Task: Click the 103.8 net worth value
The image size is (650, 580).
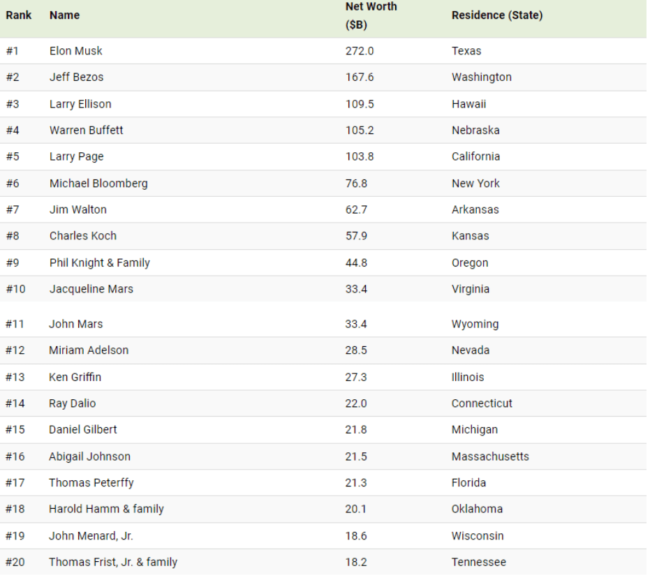Action: pyautogui.click(x=359, y=157)
